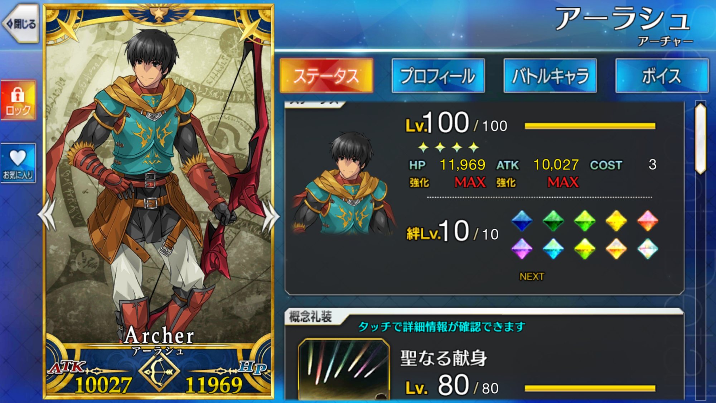Toggle the お気に入り favorite heart
This screenshot has height=403, width=716.
18,163
